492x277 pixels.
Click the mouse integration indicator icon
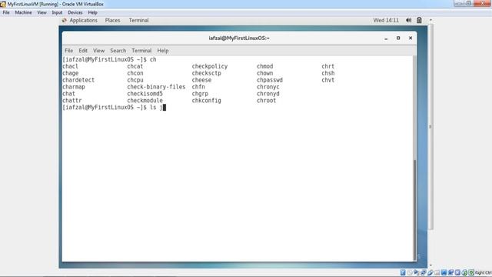pos(464,272)
